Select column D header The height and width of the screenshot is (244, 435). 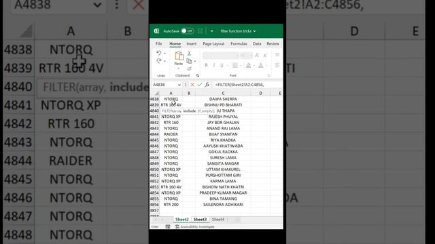click(260, 94)
